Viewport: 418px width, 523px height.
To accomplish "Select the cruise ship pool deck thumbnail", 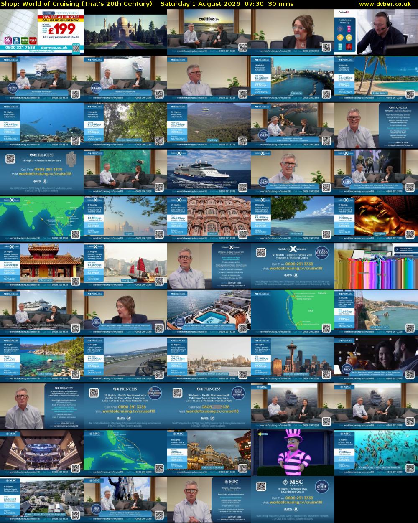I will click(209, 312).
